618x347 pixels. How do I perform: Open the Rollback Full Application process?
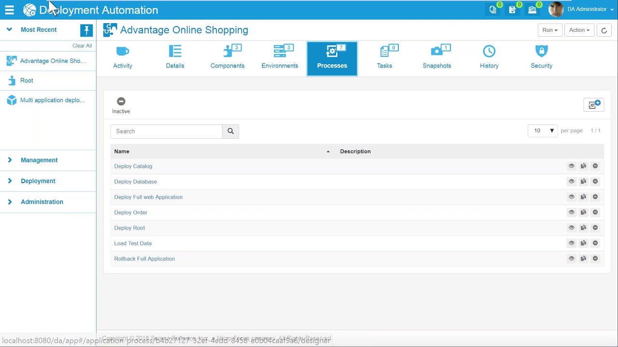[x=144, y=259]
